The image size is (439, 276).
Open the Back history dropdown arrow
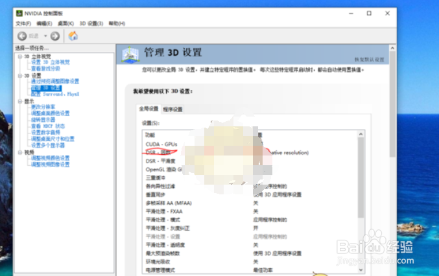point(45,36)
